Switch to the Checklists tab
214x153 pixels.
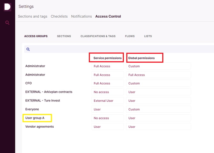click(x=59, y=16)
